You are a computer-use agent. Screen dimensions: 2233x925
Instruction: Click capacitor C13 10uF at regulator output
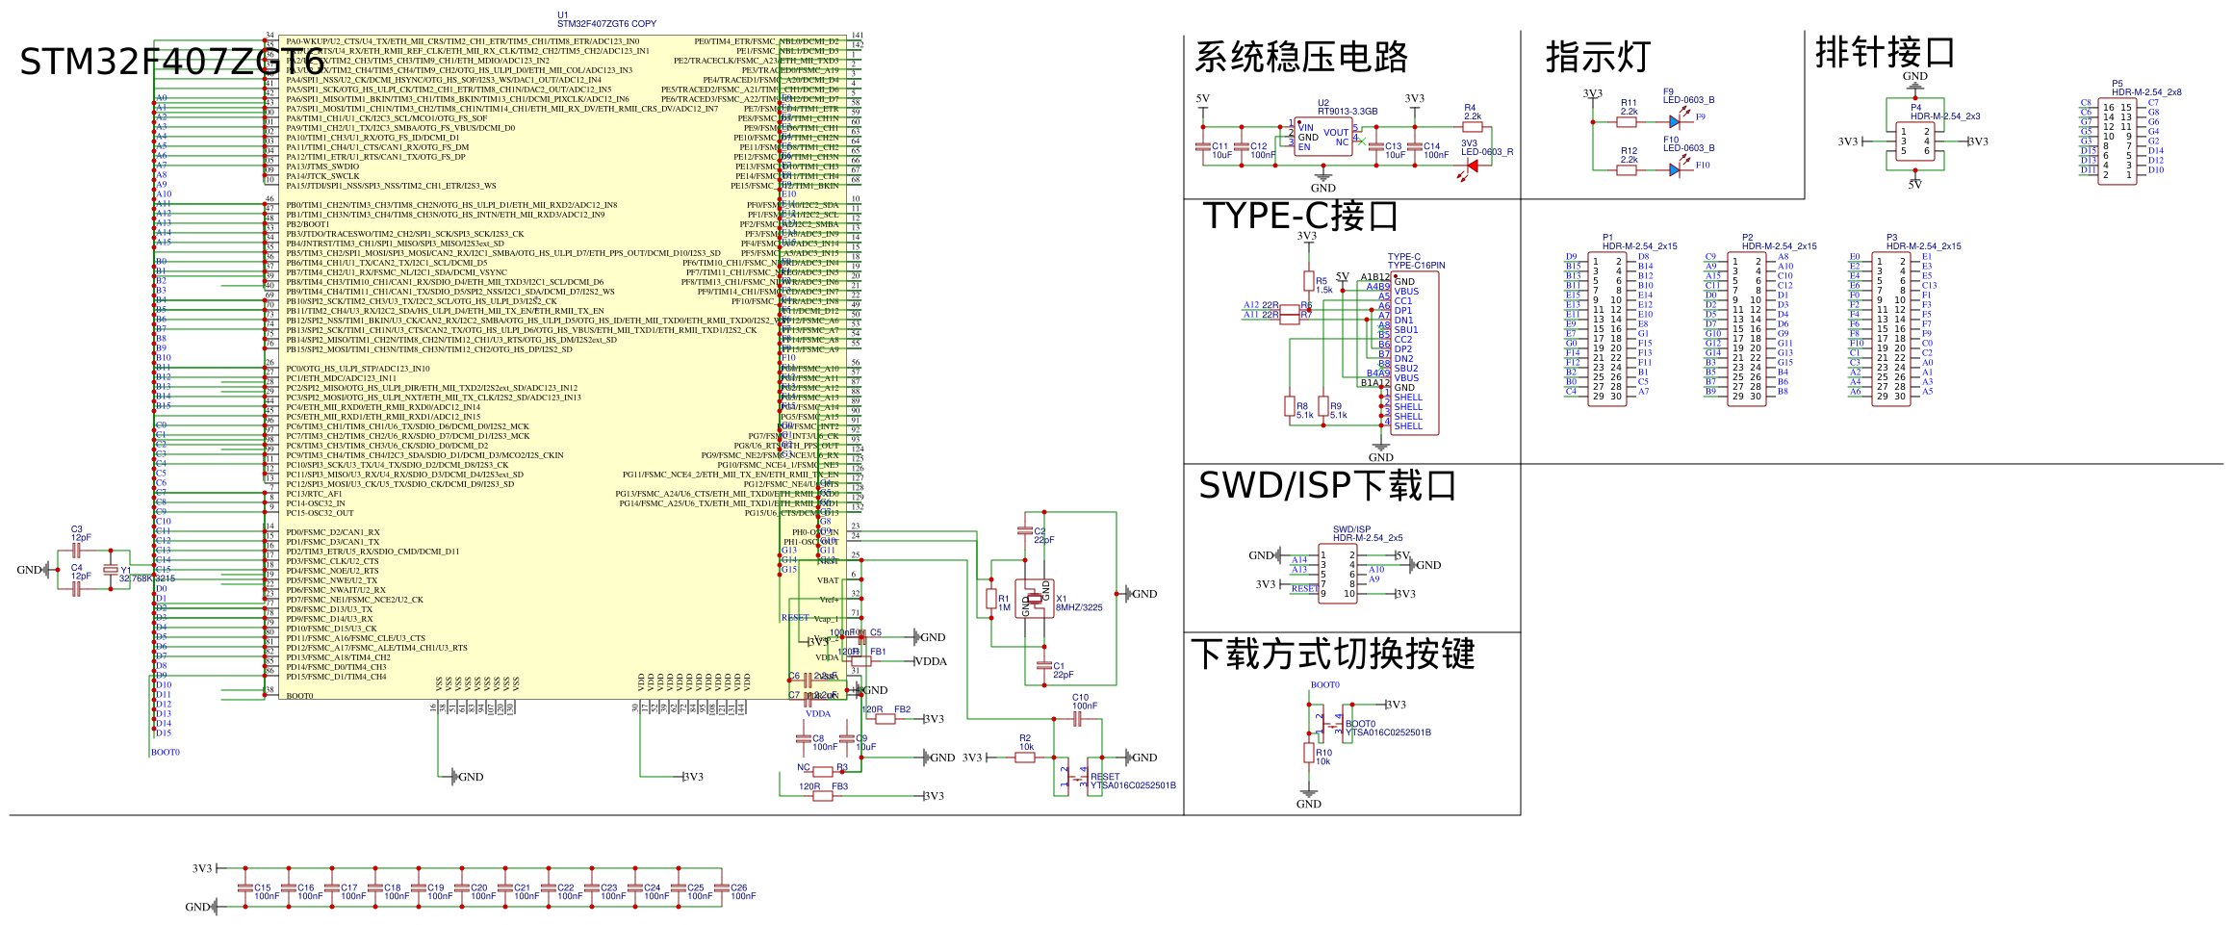(x=1376, y=147)
